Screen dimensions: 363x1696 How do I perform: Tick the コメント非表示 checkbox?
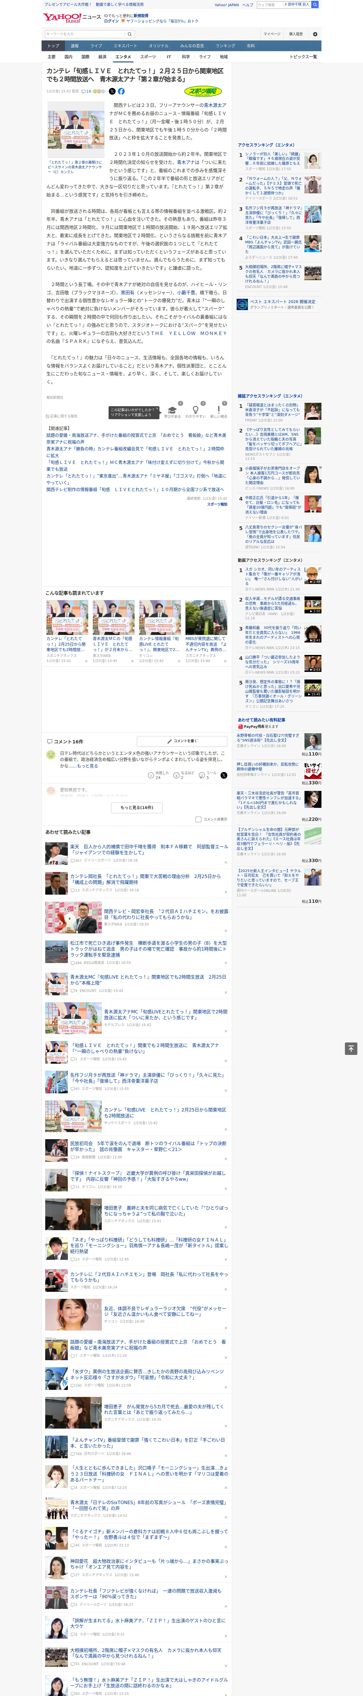[x=198, y=820]
